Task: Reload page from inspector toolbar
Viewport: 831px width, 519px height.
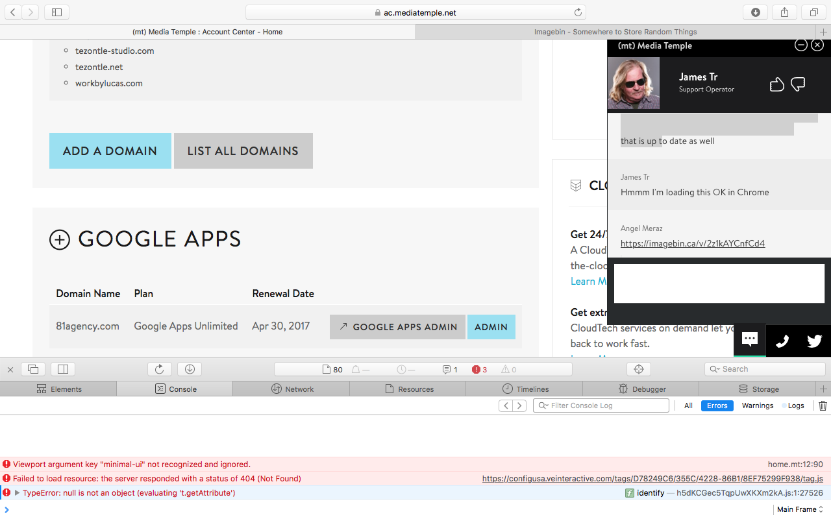Action: point(160,369)
